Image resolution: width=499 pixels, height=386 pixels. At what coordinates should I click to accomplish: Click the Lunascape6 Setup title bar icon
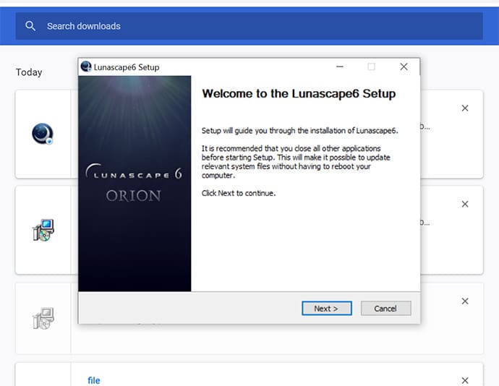tap(86, 67)
